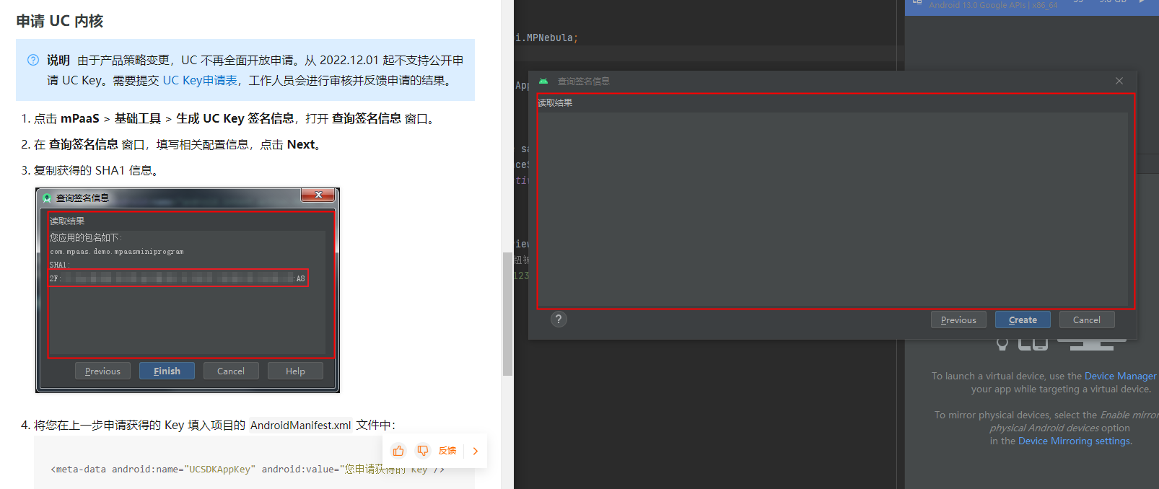Image resolution: width=1159 pixels, height=489 pixels.
Task: Click the i.MPNebula; code line in the editor
Action: point(546,38)
